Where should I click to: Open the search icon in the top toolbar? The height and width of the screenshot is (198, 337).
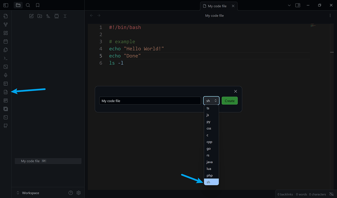point(28,5)
